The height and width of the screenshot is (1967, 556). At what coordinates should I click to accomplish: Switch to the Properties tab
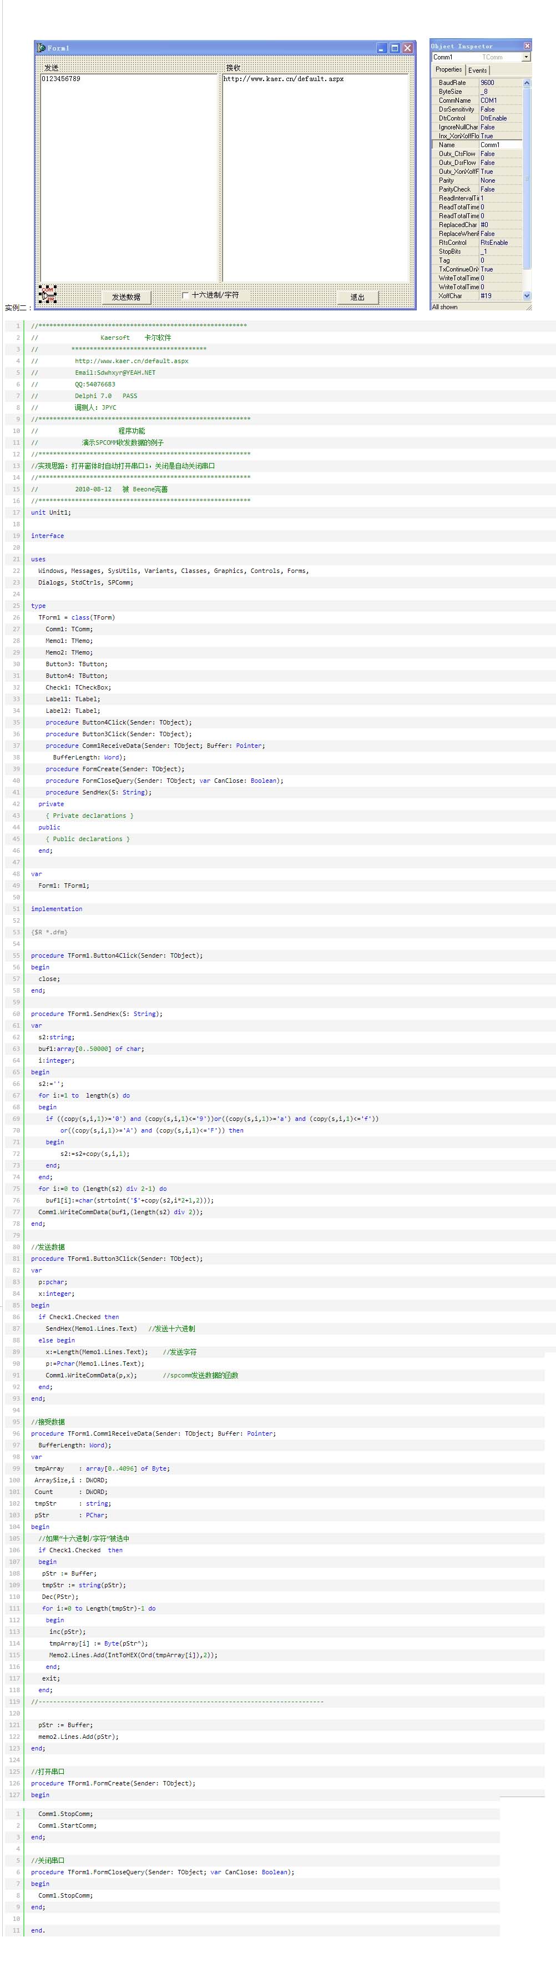(x=448, y=69)
